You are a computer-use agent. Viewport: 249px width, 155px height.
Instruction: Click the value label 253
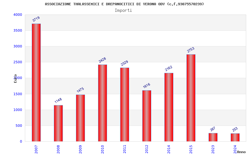pyautogui.click(x=235, y=129)
